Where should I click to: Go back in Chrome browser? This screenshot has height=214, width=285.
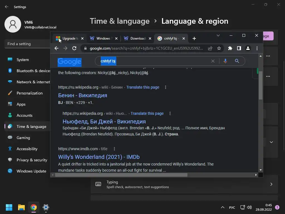pyautogui.click(x=56, y=48)
